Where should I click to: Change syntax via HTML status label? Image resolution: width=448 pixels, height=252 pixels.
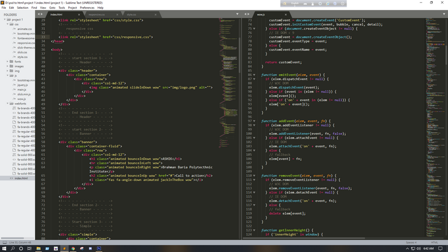434,243
